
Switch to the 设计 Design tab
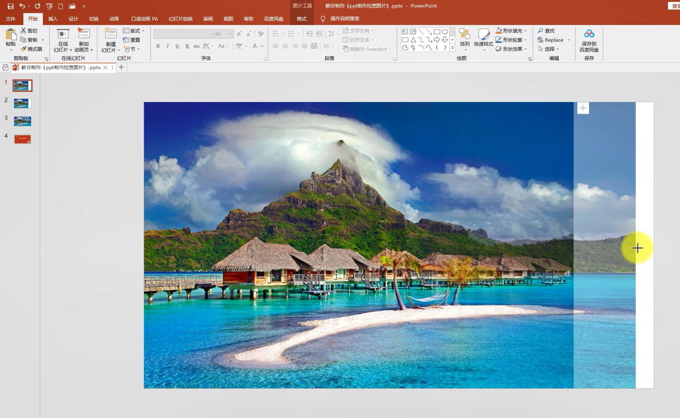click(73, 19)
